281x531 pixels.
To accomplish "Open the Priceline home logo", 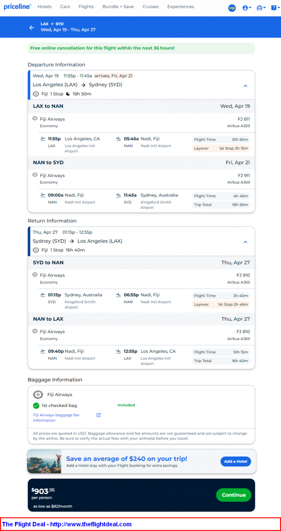I will [x=17, y=7].
